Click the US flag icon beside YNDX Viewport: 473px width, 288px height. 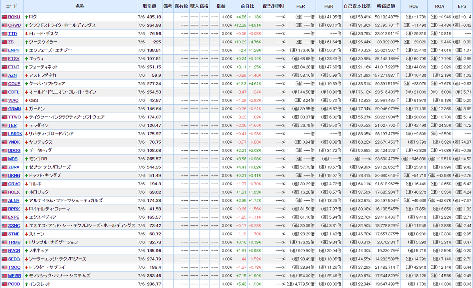[4, 142]
